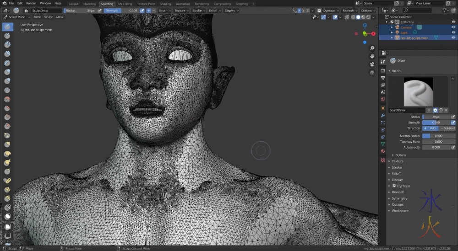Hide the Camera object with eye icon
The height and width of the screenshot is (251, 458).
click(453, 27)
